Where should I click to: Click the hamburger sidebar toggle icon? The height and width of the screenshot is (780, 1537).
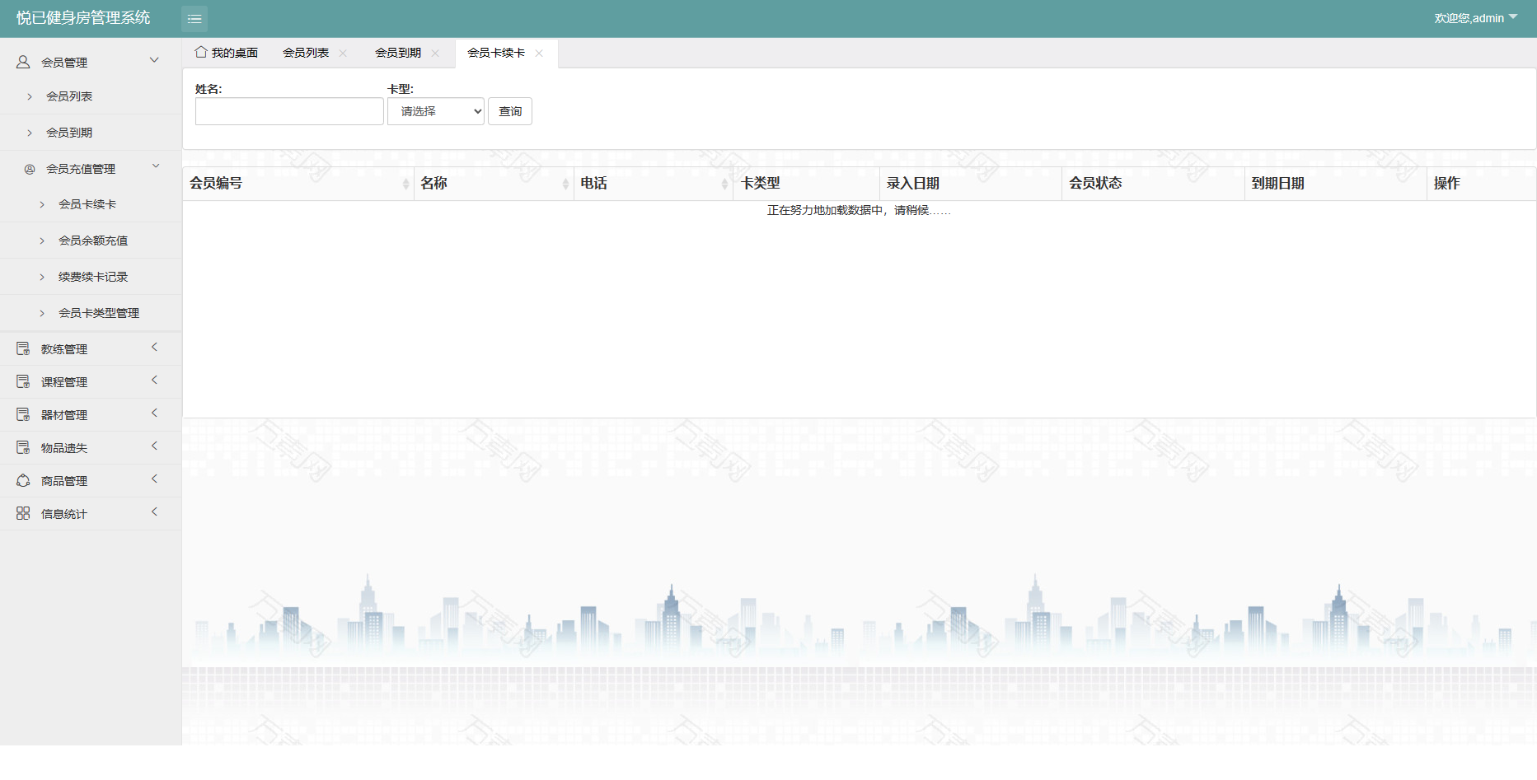194,18
